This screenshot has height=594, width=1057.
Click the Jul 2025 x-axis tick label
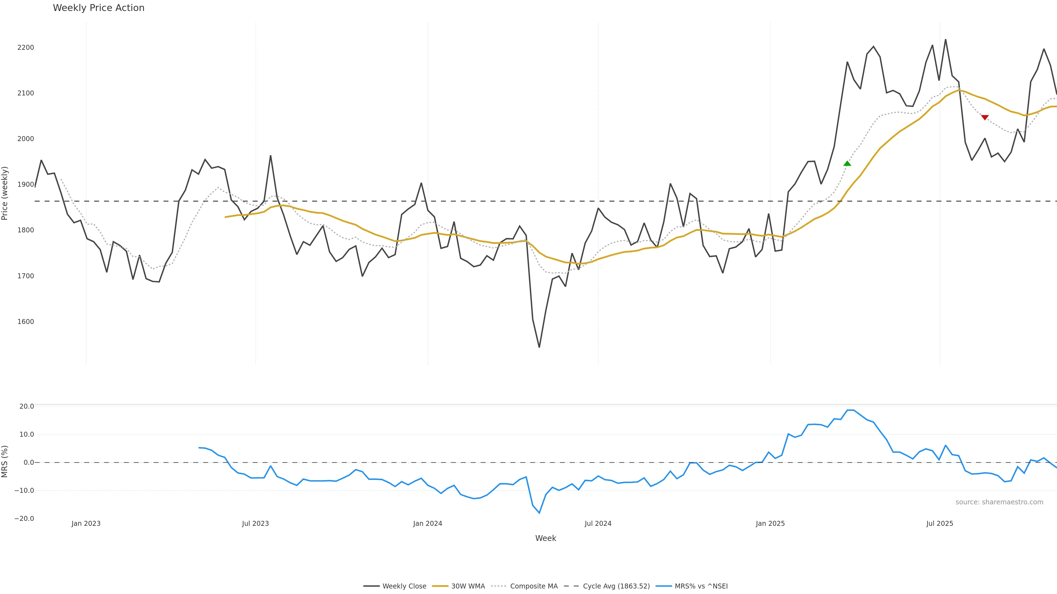tap(940, 524)
